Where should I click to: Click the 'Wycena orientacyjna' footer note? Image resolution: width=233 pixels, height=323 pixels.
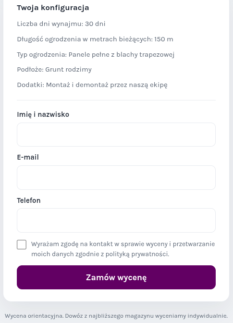[34, 316]
